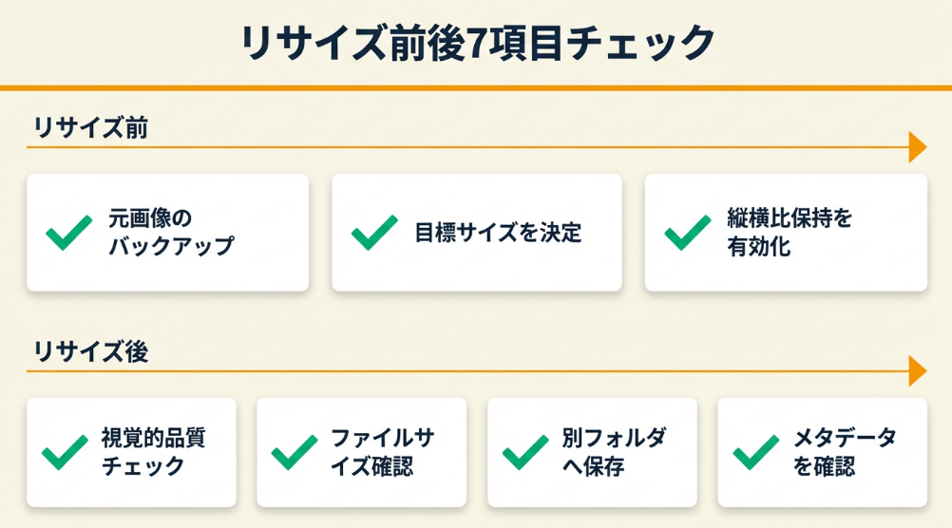Click the 別フォルダへ保存 label
952x528 pixels.
[x=614, y=453]
